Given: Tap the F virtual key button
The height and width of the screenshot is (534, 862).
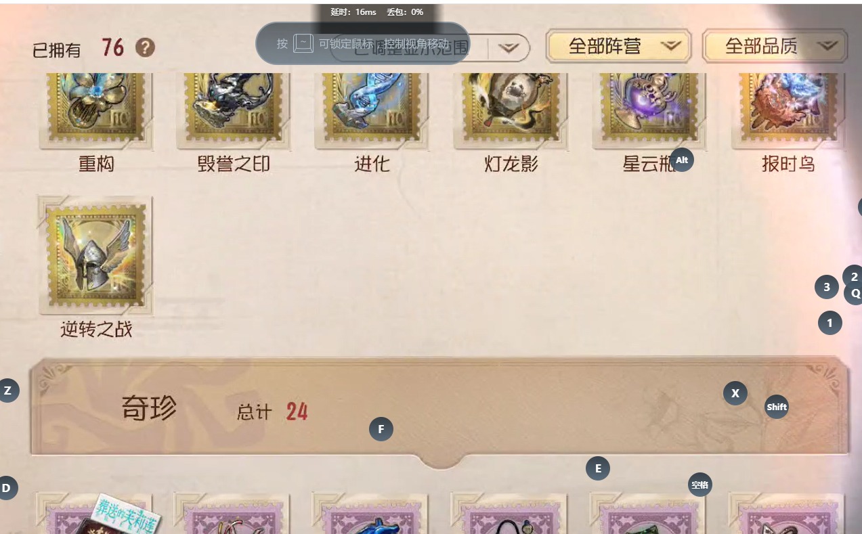Looking at the screenshot, I should tap(381, 429).
